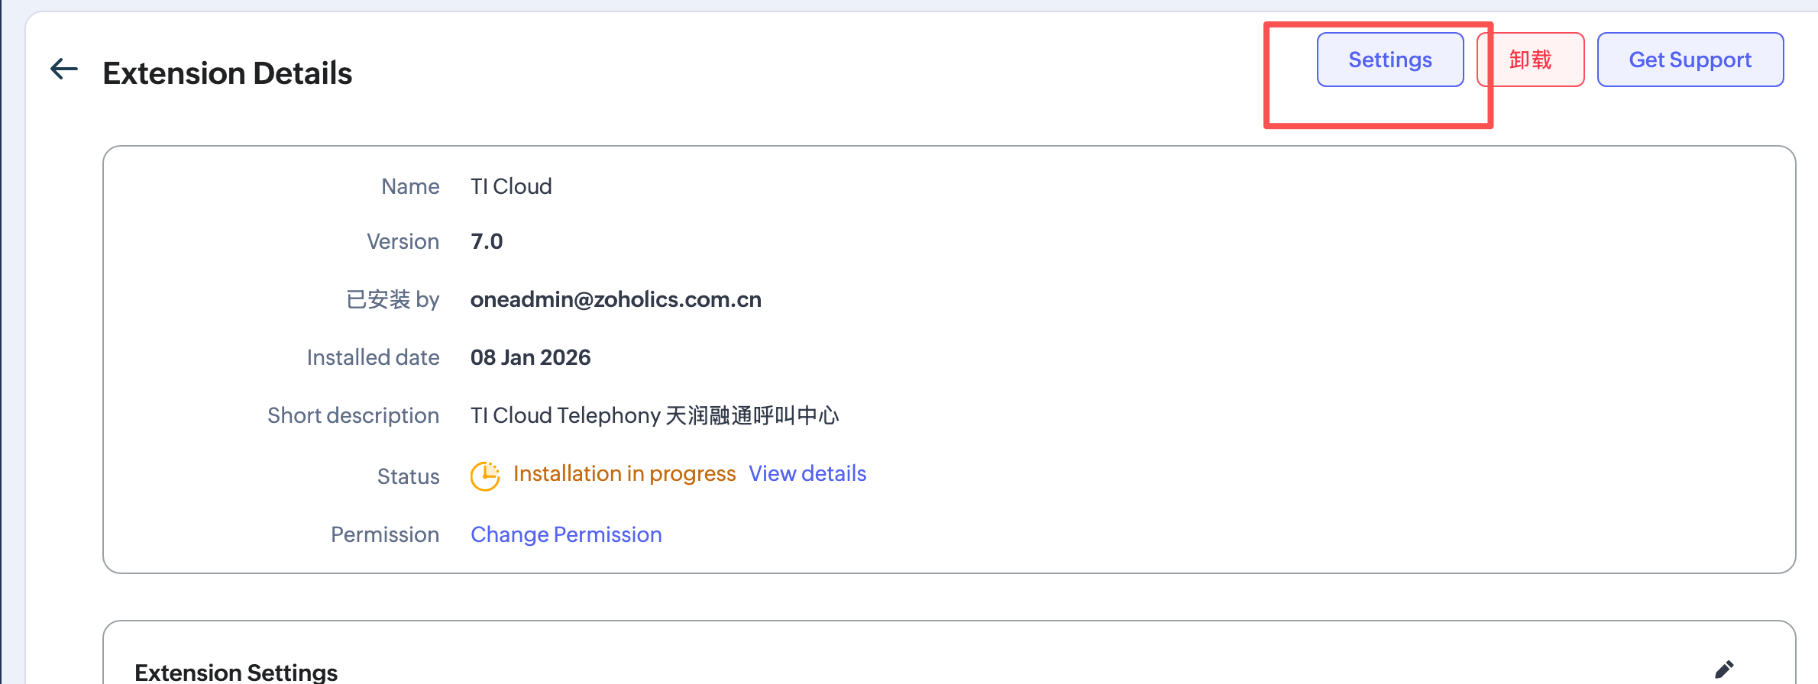Click the Get Support button
Screen dimensions: 1818x684
1690,60
